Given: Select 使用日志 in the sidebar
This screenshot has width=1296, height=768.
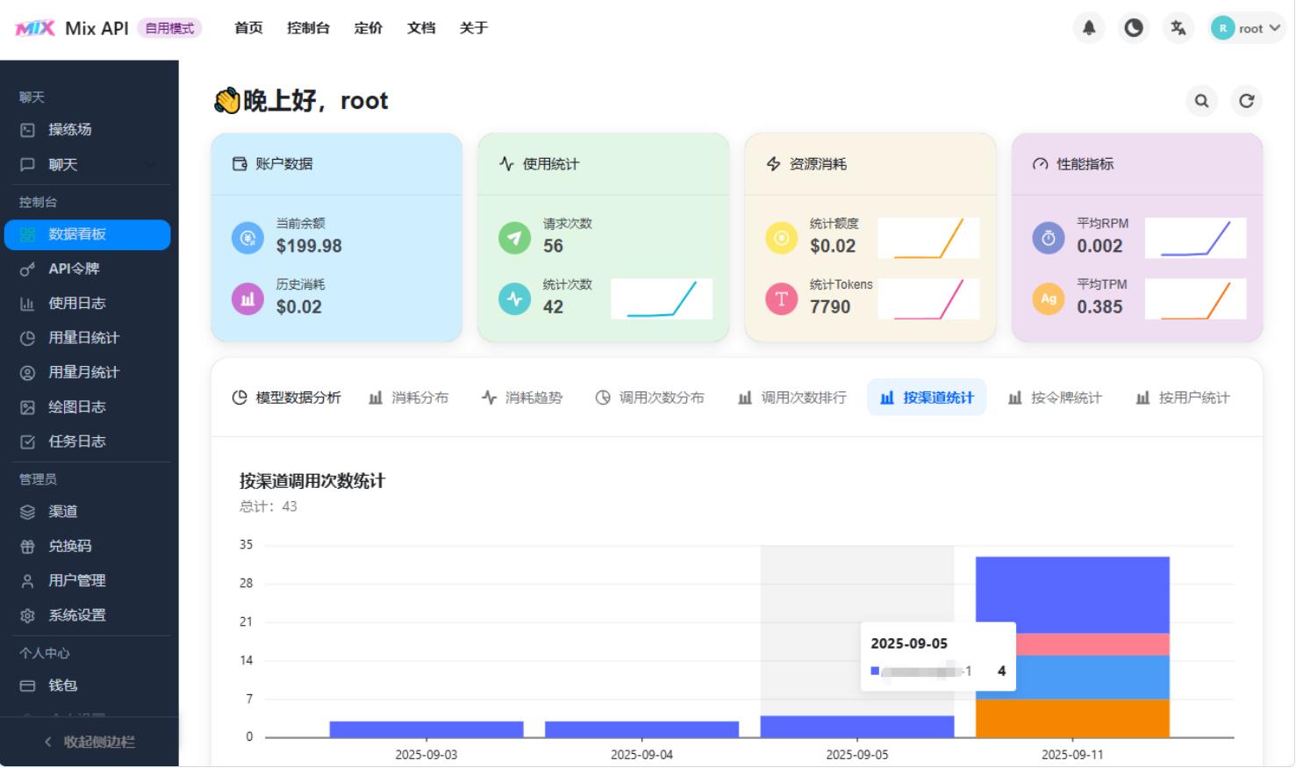Looking at the screenshot, I should click(x=75, y=303).
